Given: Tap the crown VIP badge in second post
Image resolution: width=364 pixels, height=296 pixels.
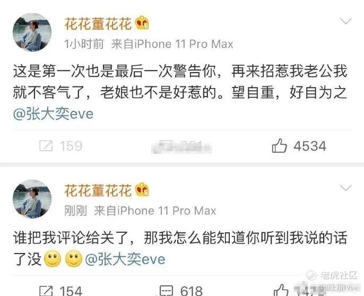Looking at the screenshot, I should (142, 190).
